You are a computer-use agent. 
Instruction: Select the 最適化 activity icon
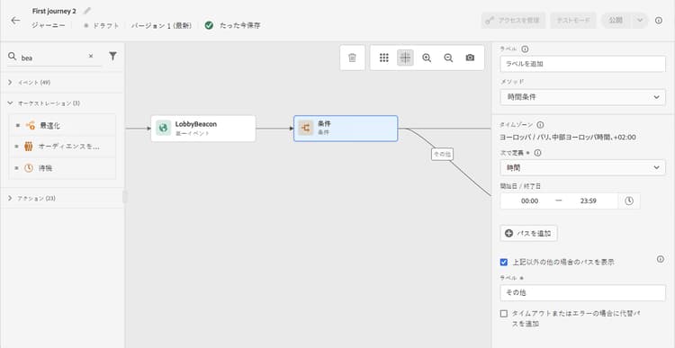[x=30, y=126]
